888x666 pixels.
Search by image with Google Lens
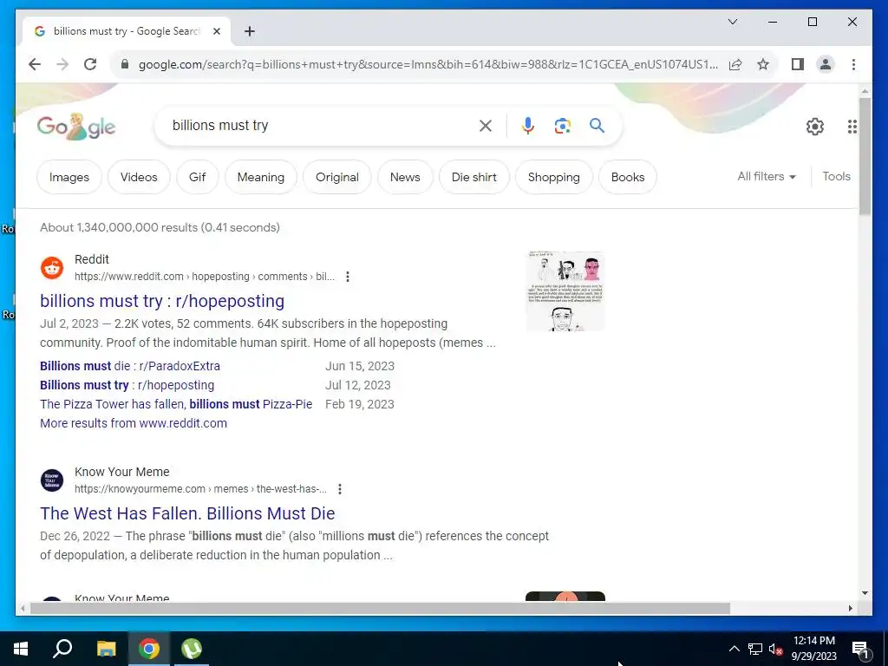[562, 126]
